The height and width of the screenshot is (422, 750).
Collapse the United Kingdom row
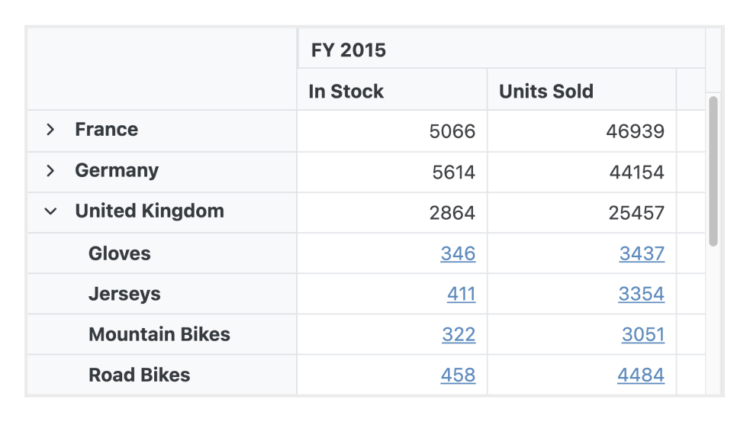(50, 211)
